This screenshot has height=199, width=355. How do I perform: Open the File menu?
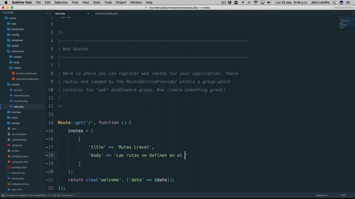(x=38, y=2)
